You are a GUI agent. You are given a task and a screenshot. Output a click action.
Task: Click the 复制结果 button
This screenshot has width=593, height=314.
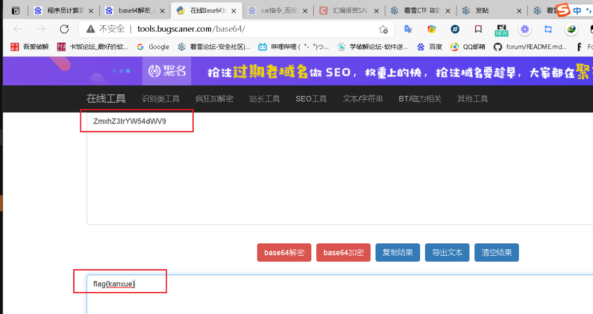coord(398,252)
